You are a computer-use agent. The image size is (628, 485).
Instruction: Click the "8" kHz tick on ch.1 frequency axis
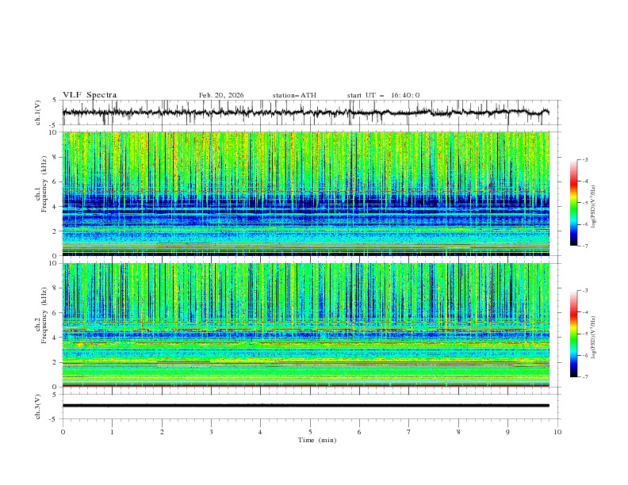[56, 157]
